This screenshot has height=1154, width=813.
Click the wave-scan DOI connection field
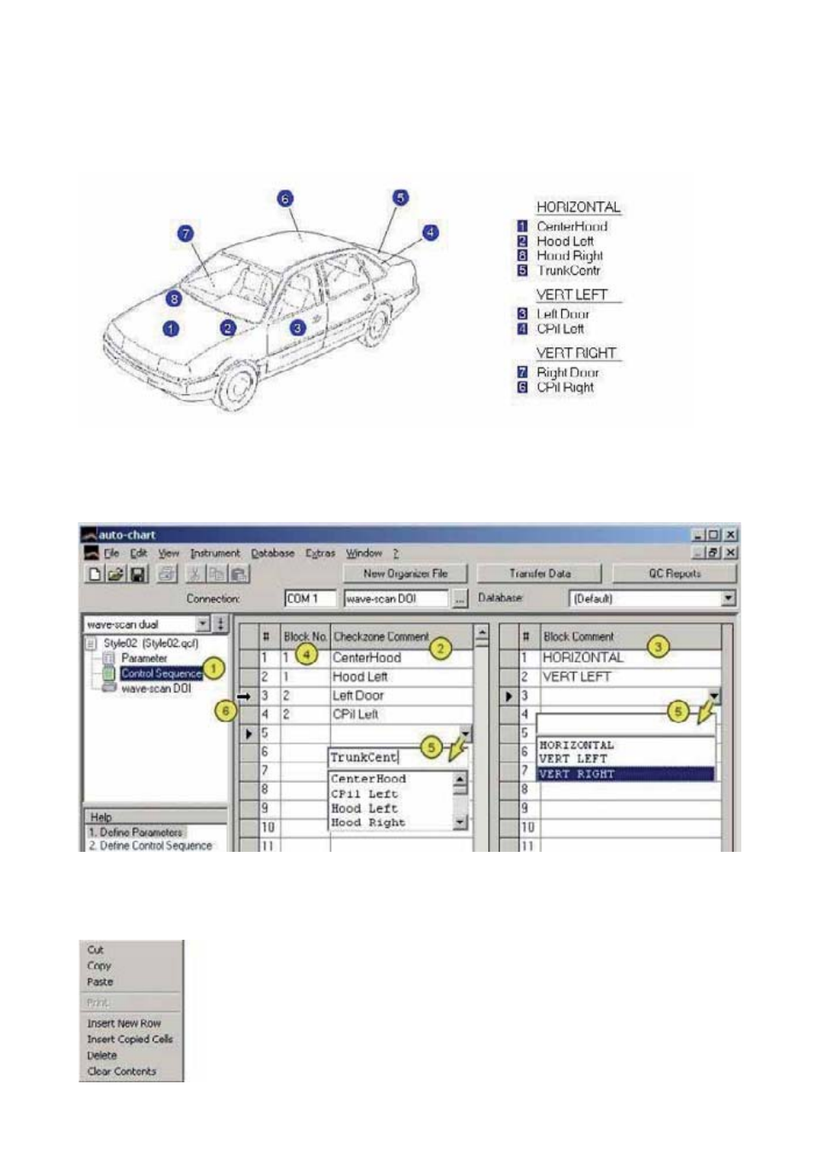tap(397, 599)
